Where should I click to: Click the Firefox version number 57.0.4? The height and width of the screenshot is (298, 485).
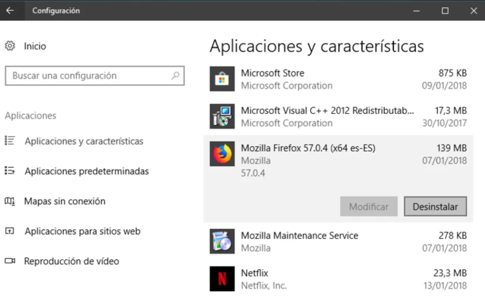(x=253, y=173)
